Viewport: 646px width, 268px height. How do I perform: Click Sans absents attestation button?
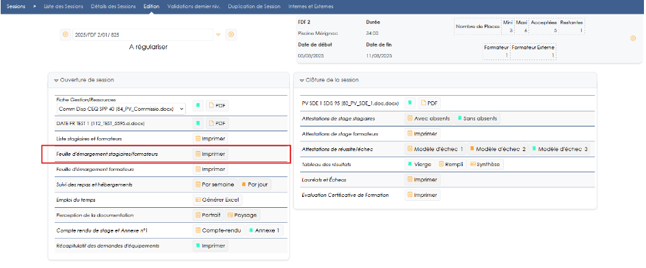[477, 118]
